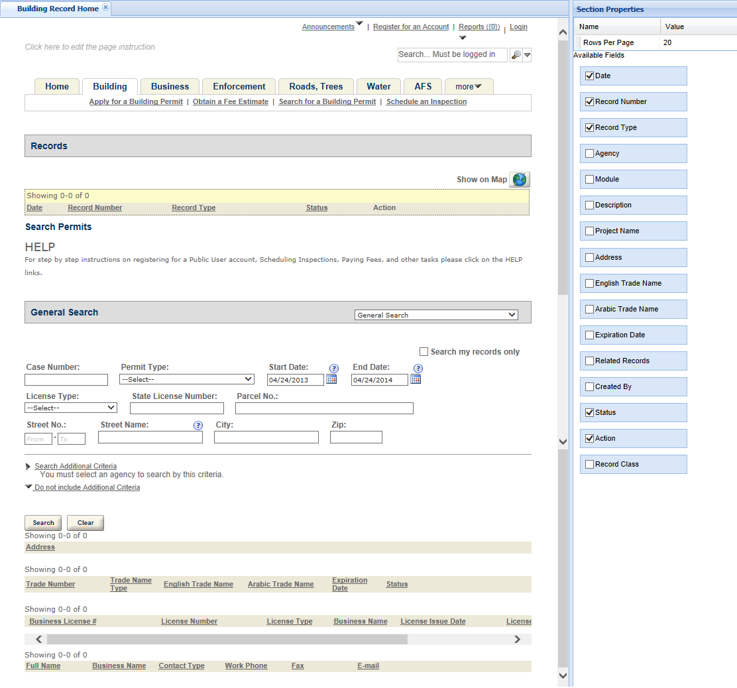
Task: Open the License Type dropdown
Action: click(x=71, y=408)
